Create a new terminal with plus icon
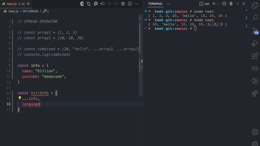This screenshot has height=146, width=260. coord(214,4)
